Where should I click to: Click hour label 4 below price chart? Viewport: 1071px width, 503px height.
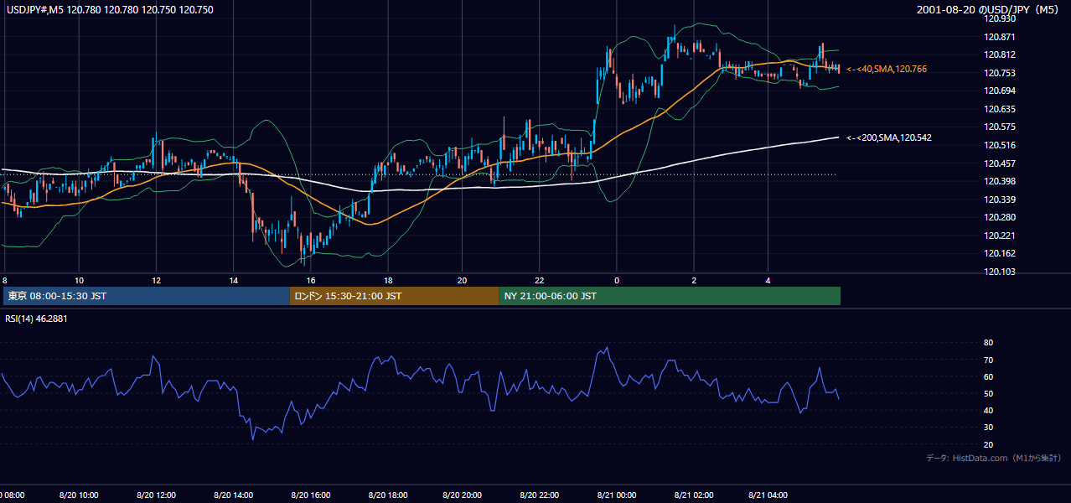tap(768, 280)
